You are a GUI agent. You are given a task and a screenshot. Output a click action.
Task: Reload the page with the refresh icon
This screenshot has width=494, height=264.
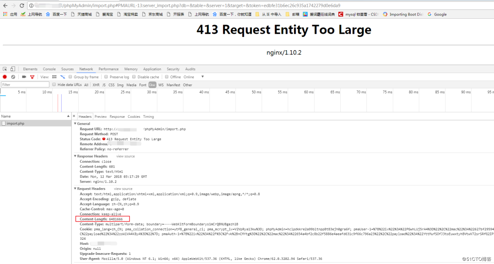(22, 5)
